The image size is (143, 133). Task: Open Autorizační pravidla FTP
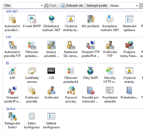12,49
